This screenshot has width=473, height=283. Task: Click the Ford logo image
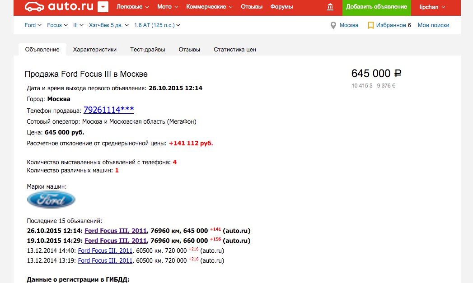[x=51, y=199]
